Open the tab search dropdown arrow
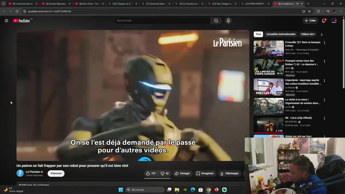 4,4
